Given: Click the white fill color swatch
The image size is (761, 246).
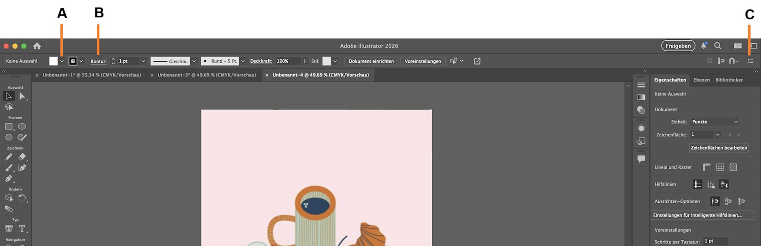Looking at the screenshot, I should coord(53,61).
